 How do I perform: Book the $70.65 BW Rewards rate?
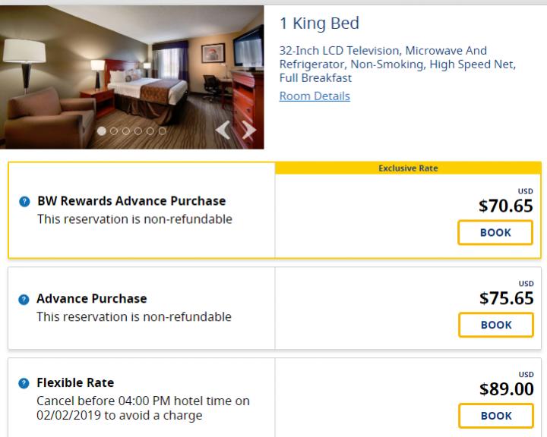coord(495,233)
